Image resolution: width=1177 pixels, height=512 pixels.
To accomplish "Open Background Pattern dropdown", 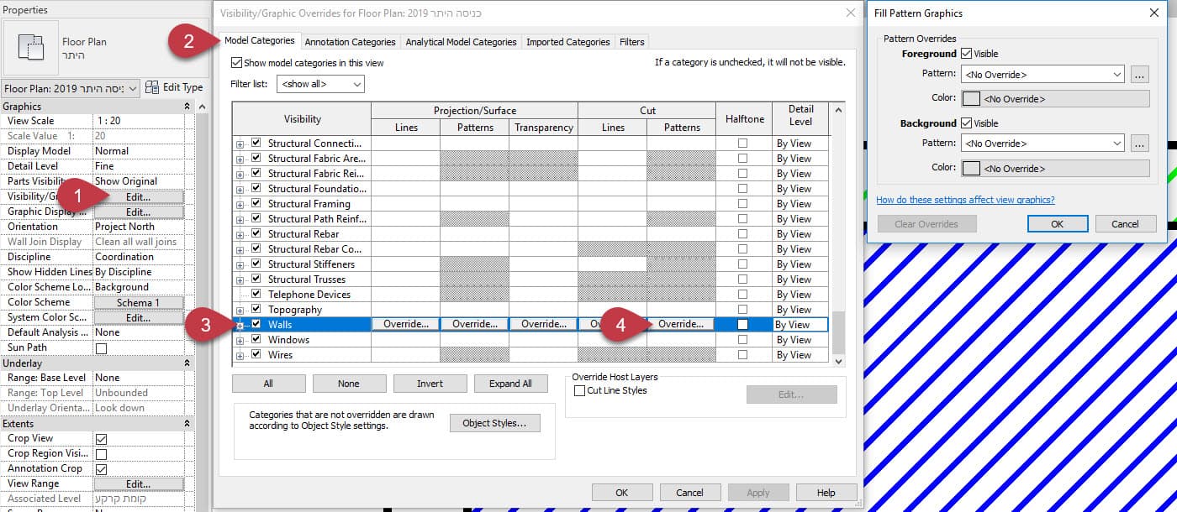I will tap(1042, 144).
